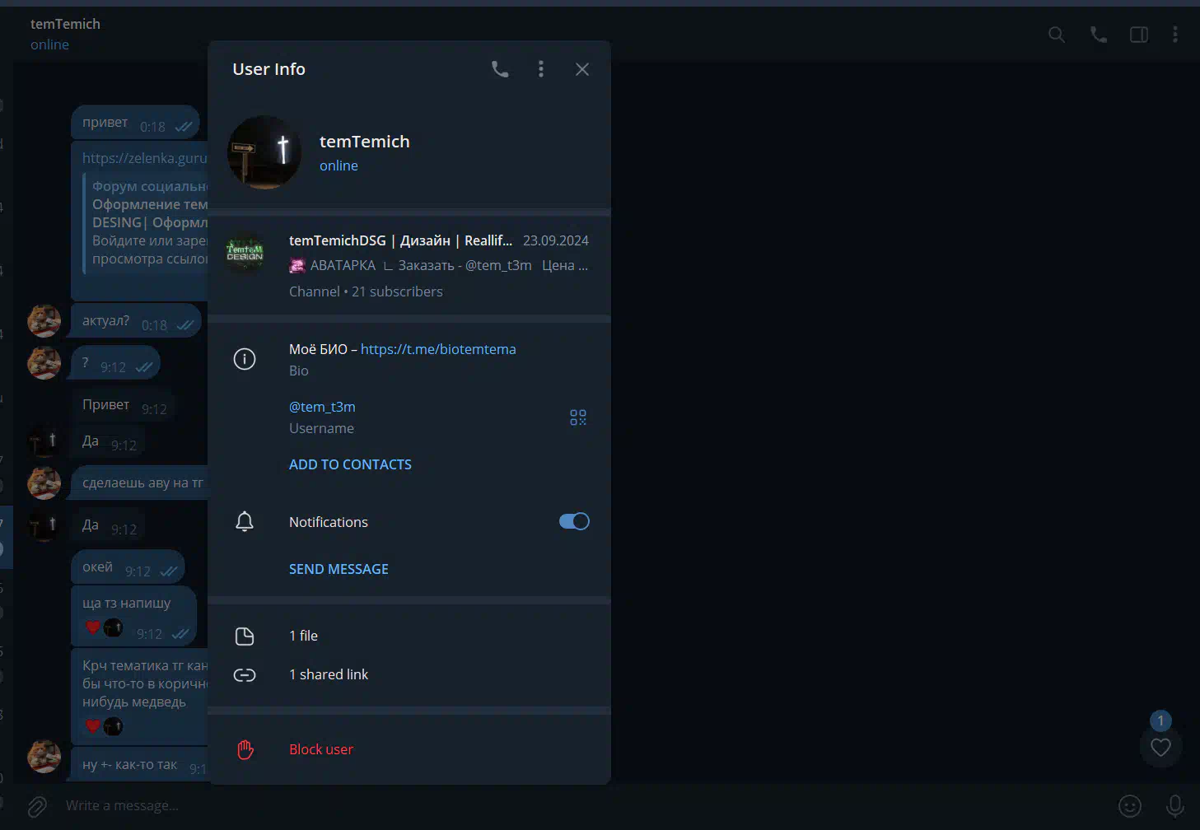1200x830 pixels.
Task: Click the Notifications bell icon
Action: point(245,521)
